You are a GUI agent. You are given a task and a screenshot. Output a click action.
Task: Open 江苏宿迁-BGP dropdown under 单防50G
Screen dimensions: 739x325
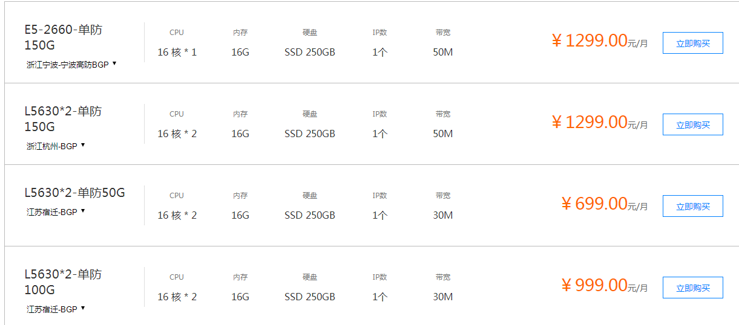(x=56, y=211)
